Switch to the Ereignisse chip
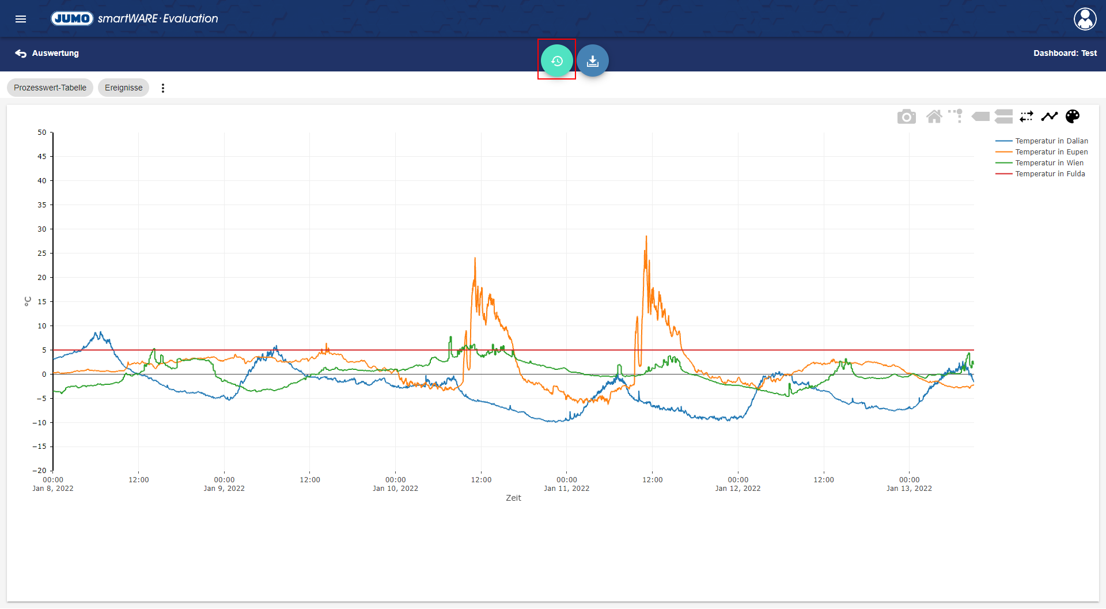The height and width of the screenshot is (609, 1106). 123,88
